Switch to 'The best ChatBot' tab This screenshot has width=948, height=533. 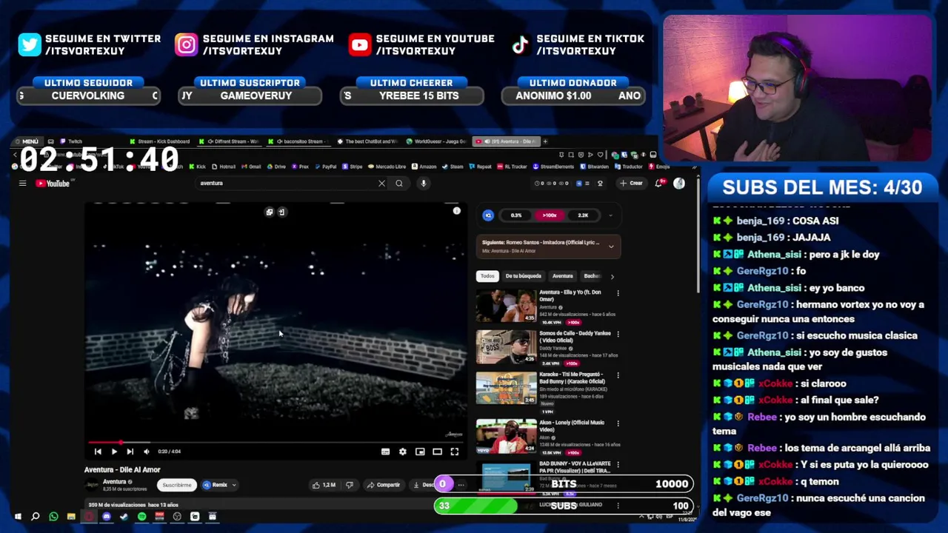point(367,141)
